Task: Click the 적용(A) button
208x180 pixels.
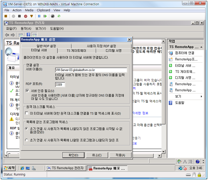Action: (120, 155)
